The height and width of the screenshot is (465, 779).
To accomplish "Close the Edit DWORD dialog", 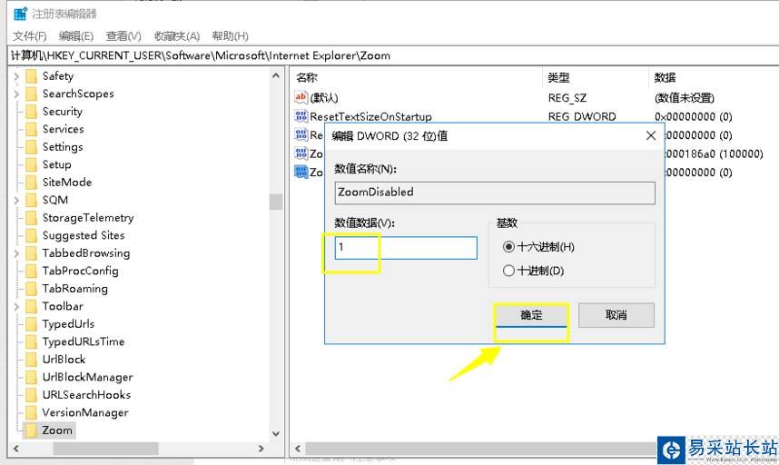I will (651, 135).
